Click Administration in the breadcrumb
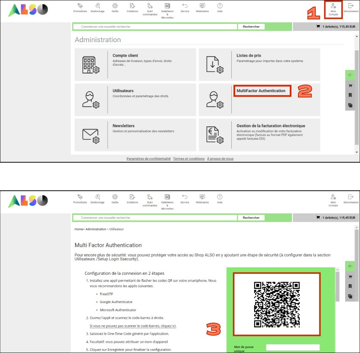 click(x=96, y=229)
